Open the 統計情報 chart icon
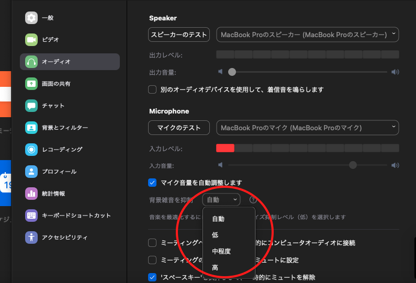The height and width of the screenshot is (283, 416). coord(32,194)
